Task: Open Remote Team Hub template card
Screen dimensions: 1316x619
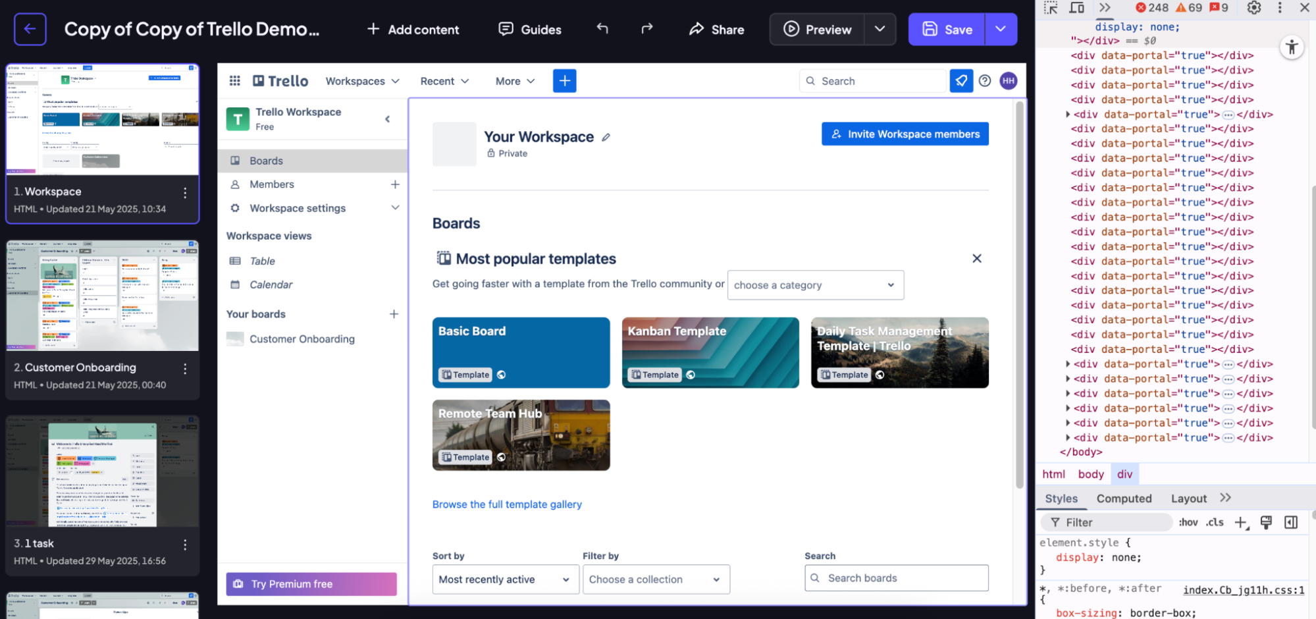Action: coord(521,435)
